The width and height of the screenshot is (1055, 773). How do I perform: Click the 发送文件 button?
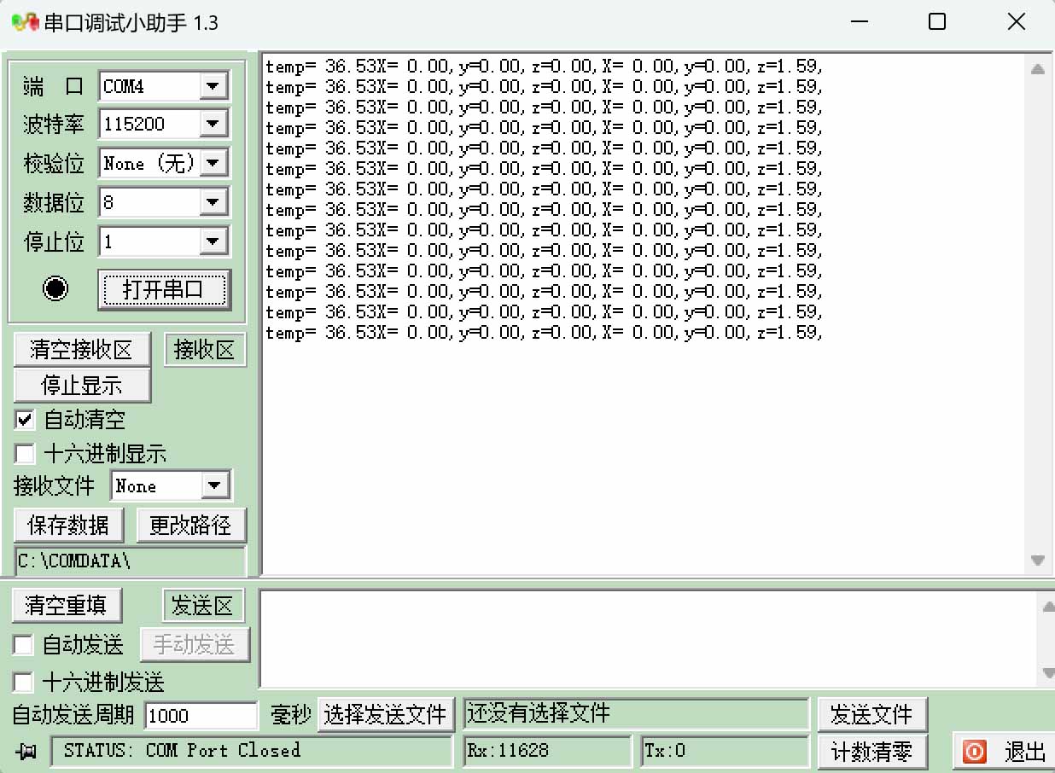click(x=872, y=714)
